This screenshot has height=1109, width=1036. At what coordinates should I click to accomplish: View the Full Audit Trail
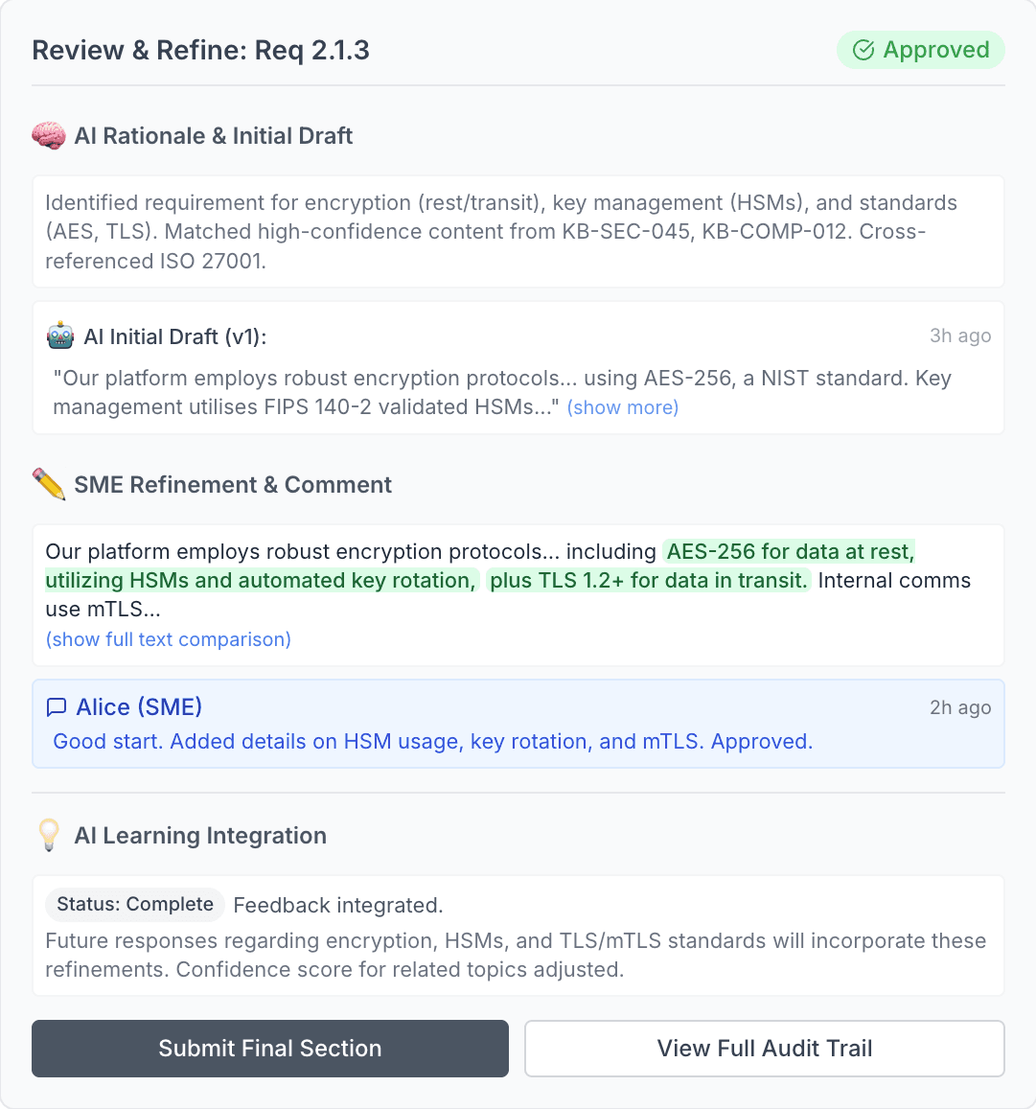click(764, 1048)
